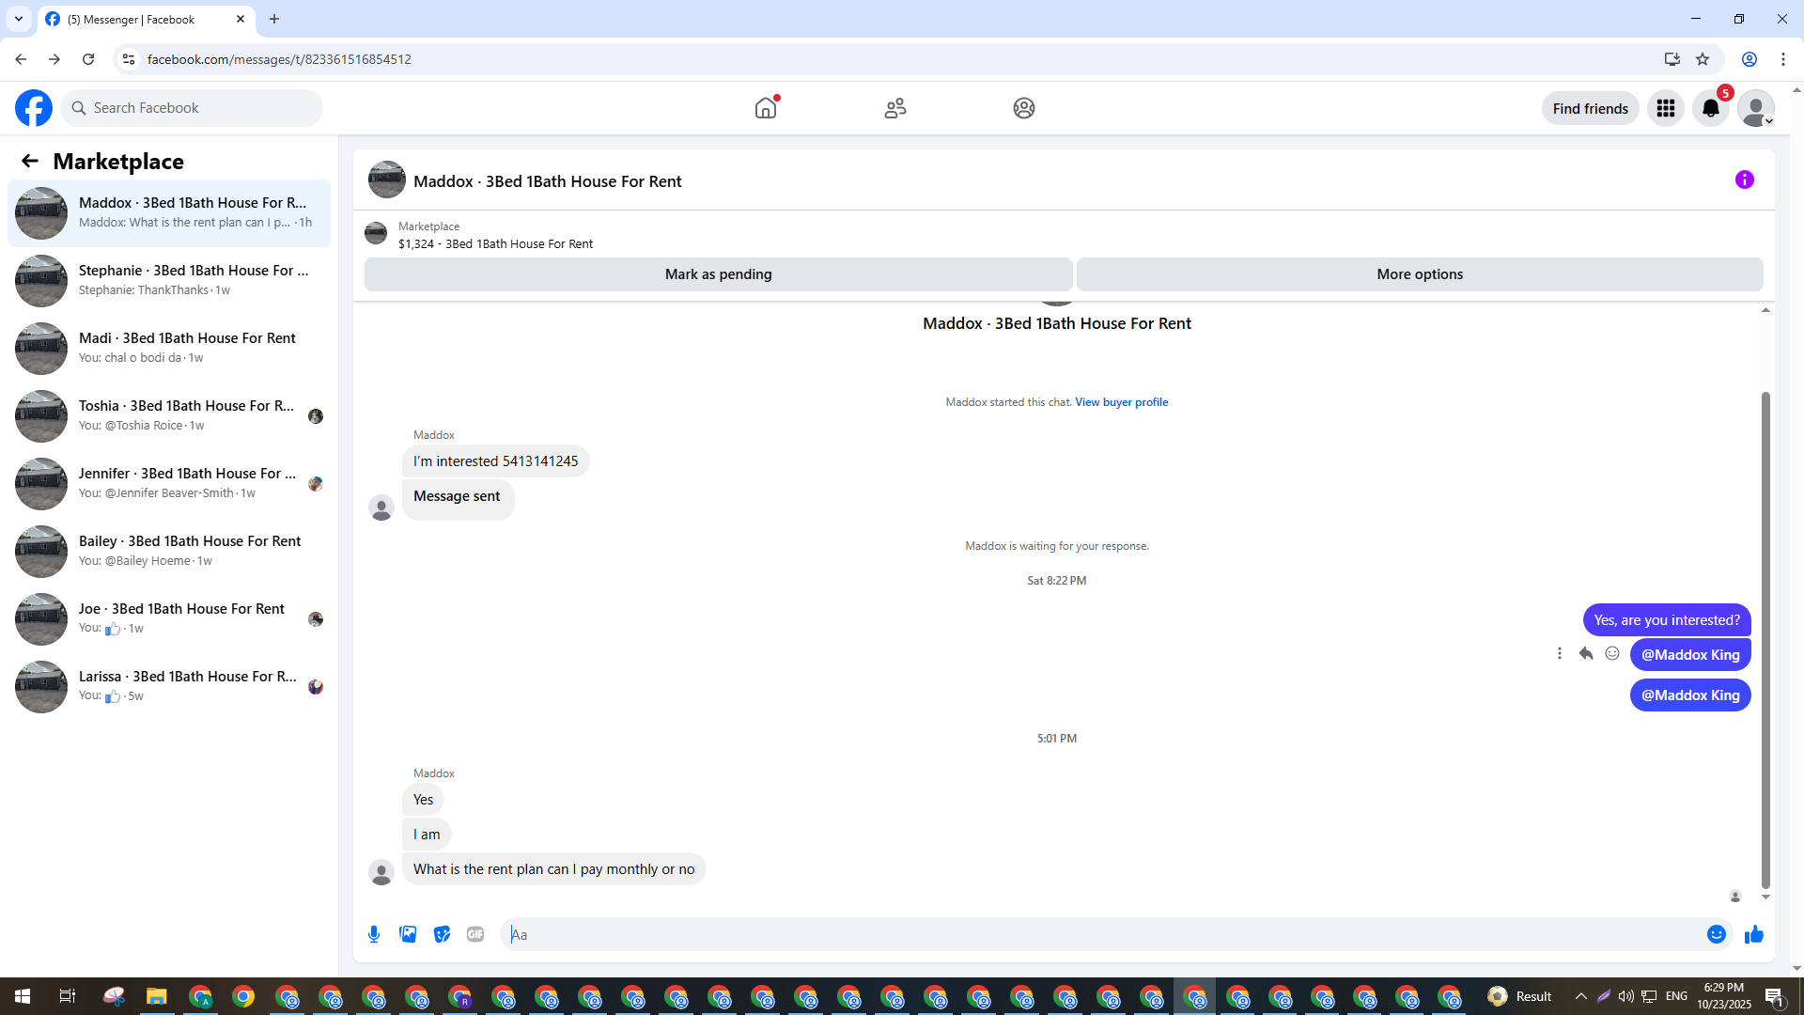Open the Facebook apps grid menu

(x=1665, y=108)
